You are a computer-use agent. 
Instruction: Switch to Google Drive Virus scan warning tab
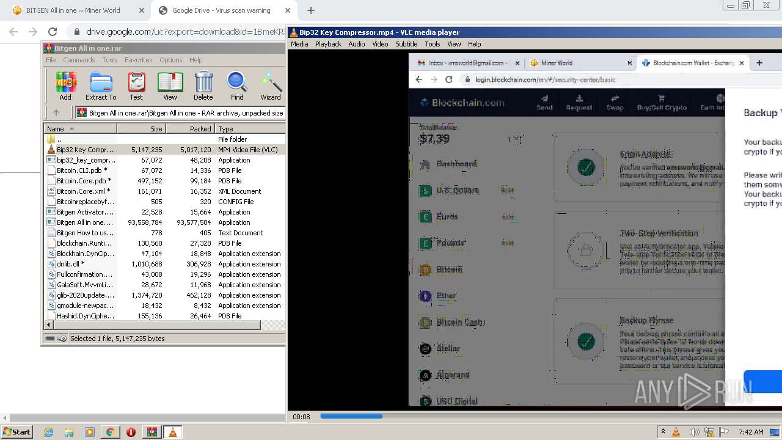click(221, 10)
